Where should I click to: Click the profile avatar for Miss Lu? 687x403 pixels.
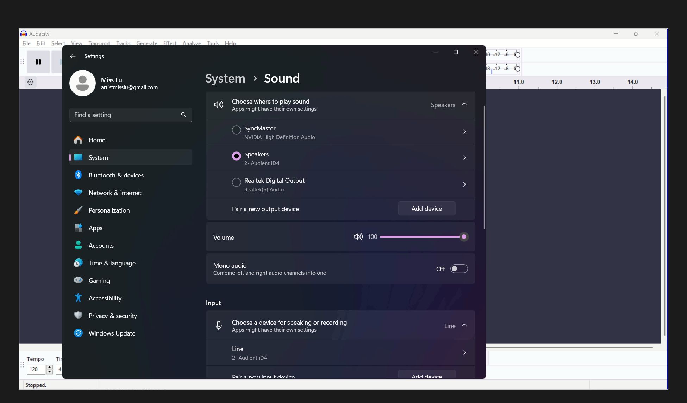(x=82, y=83)
